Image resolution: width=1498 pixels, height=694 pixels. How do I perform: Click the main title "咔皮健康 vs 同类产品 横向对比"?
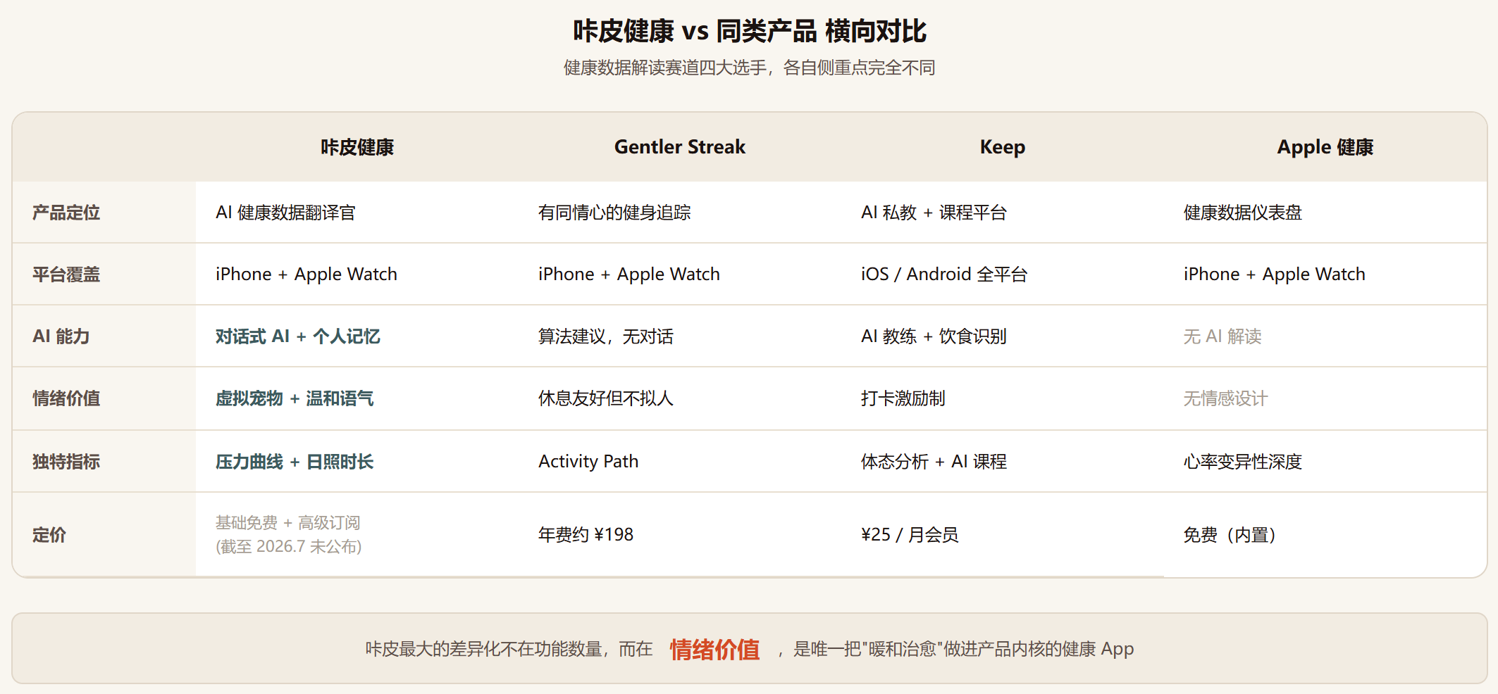click(749, 31)
